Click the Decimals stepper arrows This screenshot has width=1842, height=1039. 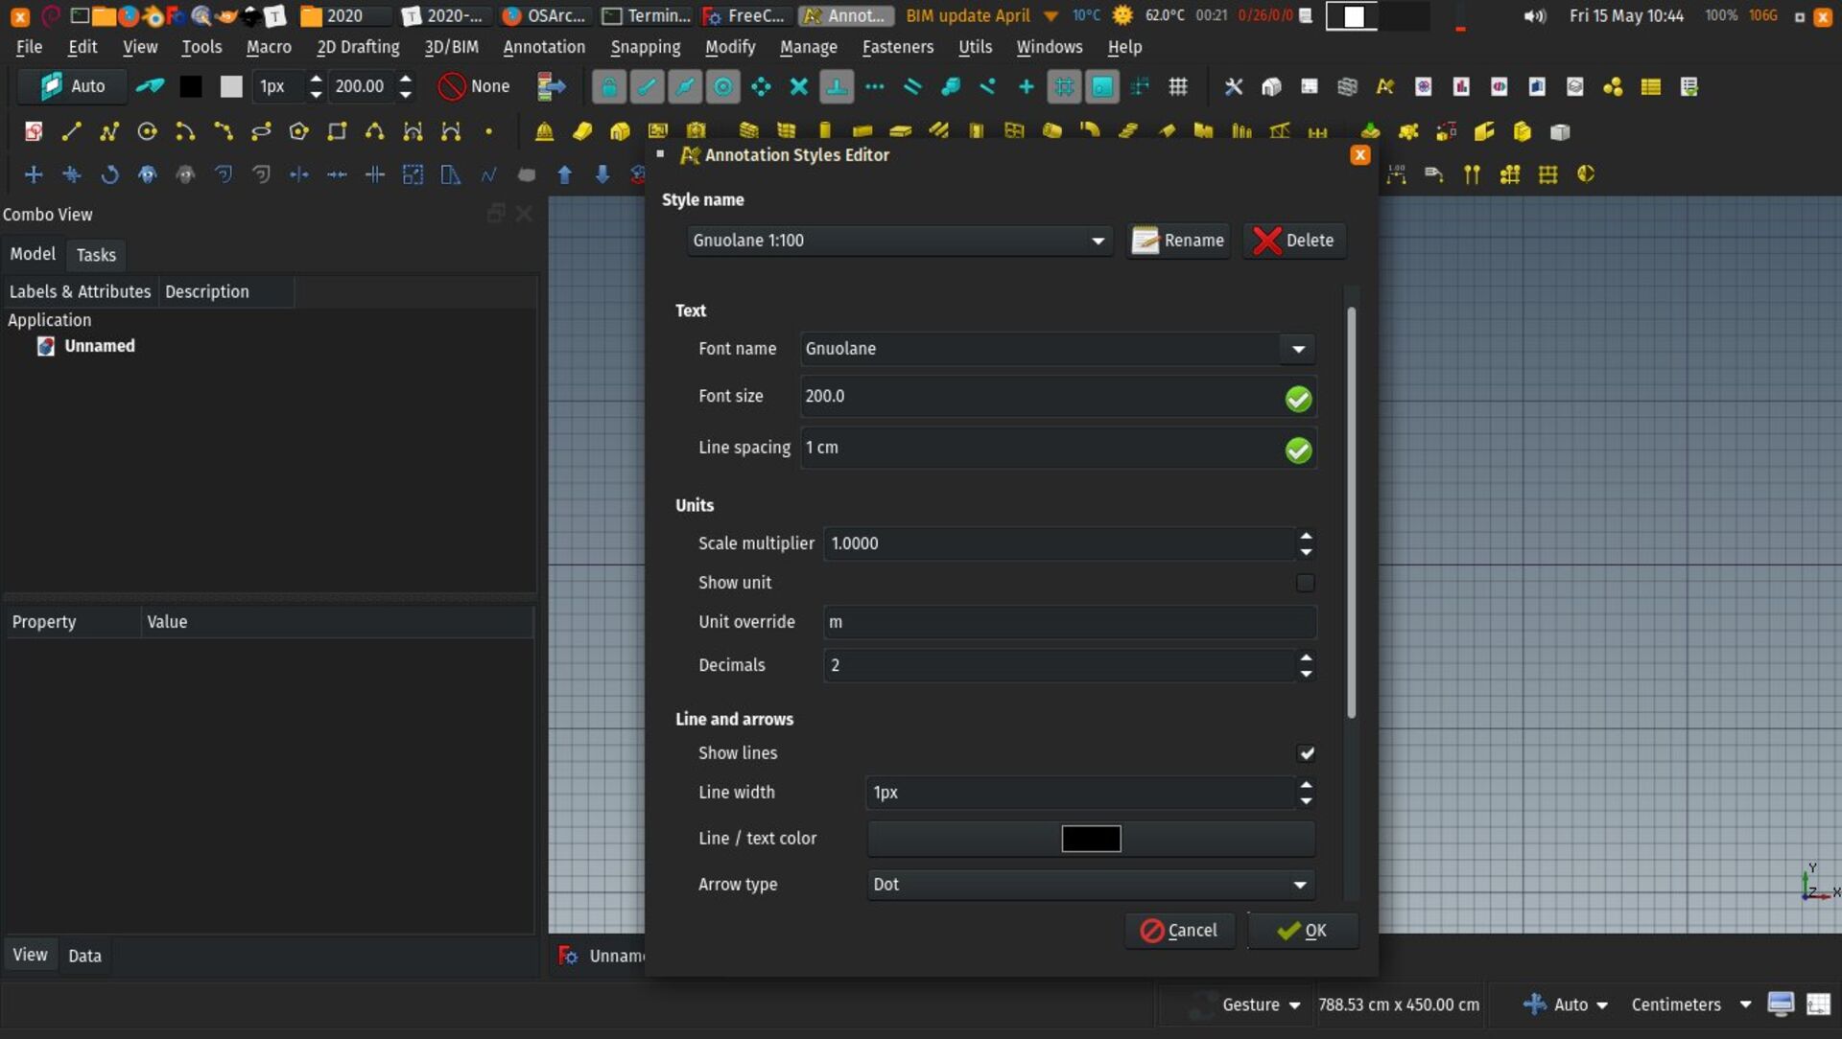coord(1306,665)
